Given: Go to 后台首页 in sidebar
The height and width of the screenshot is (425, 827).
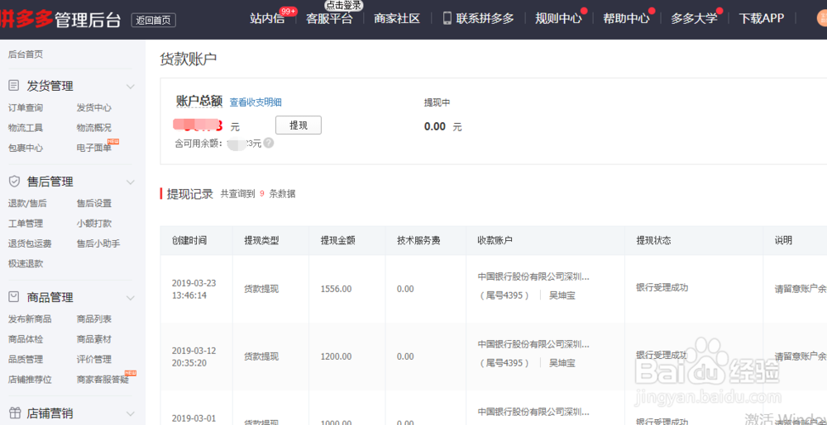Looking at the screenshot, I should coord(26,54).
